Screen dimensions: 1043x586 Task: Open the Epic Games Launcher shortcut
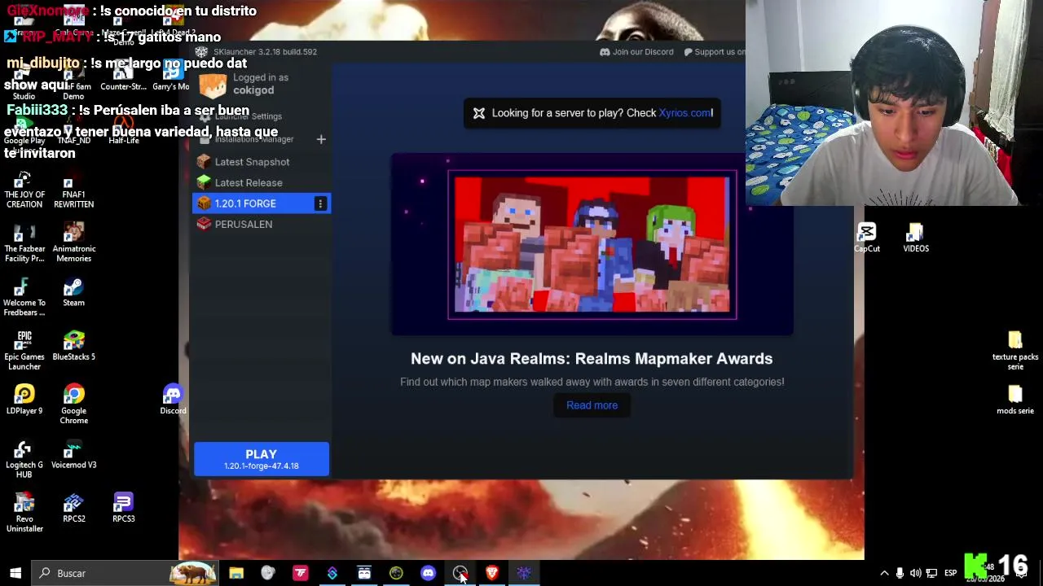24,350
